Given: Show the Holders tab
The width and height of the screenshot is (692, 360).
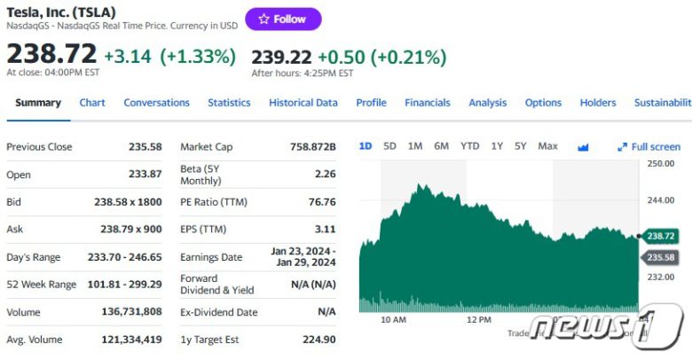Looking at the screenshot, I should pyautogui.click(x=598, y=103).
